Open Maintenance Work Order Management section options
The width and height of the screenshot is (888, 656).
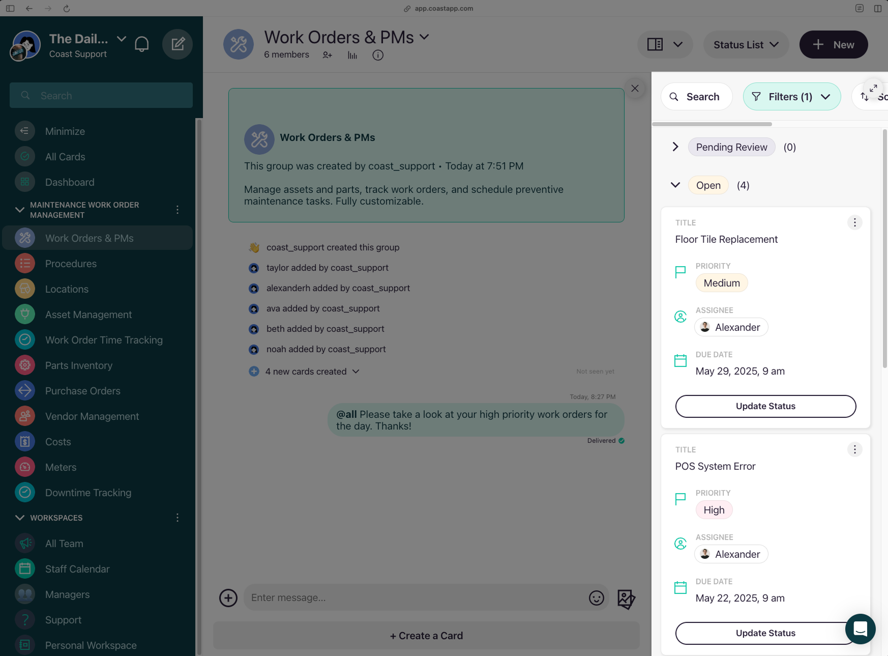[x=177, y=210]
